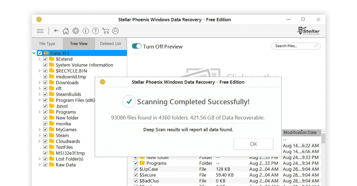This screenshot has height=186, width=357.
Task: Click the rift folder icon
Action: click(51, 88)
